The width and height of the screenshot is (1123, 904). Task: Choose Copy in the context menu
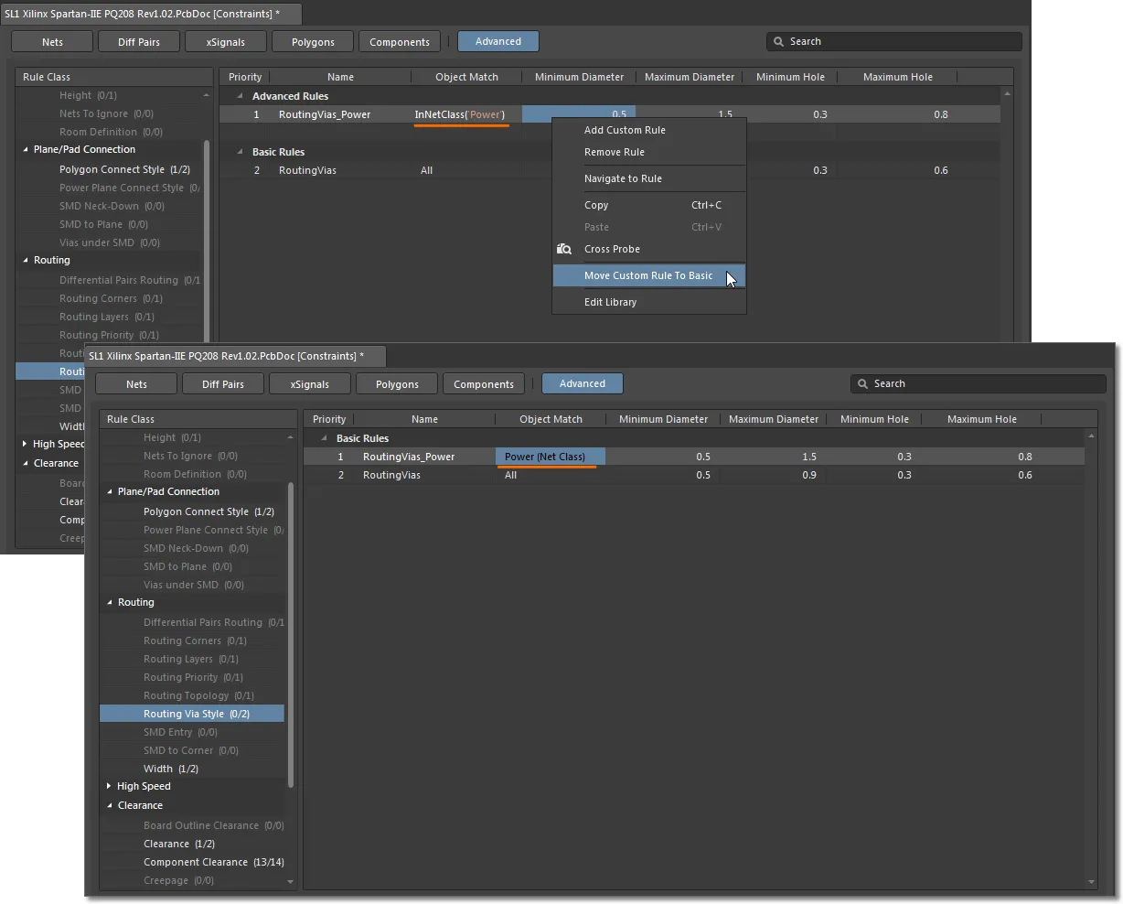pyautogui.click(x=596, y=205)
